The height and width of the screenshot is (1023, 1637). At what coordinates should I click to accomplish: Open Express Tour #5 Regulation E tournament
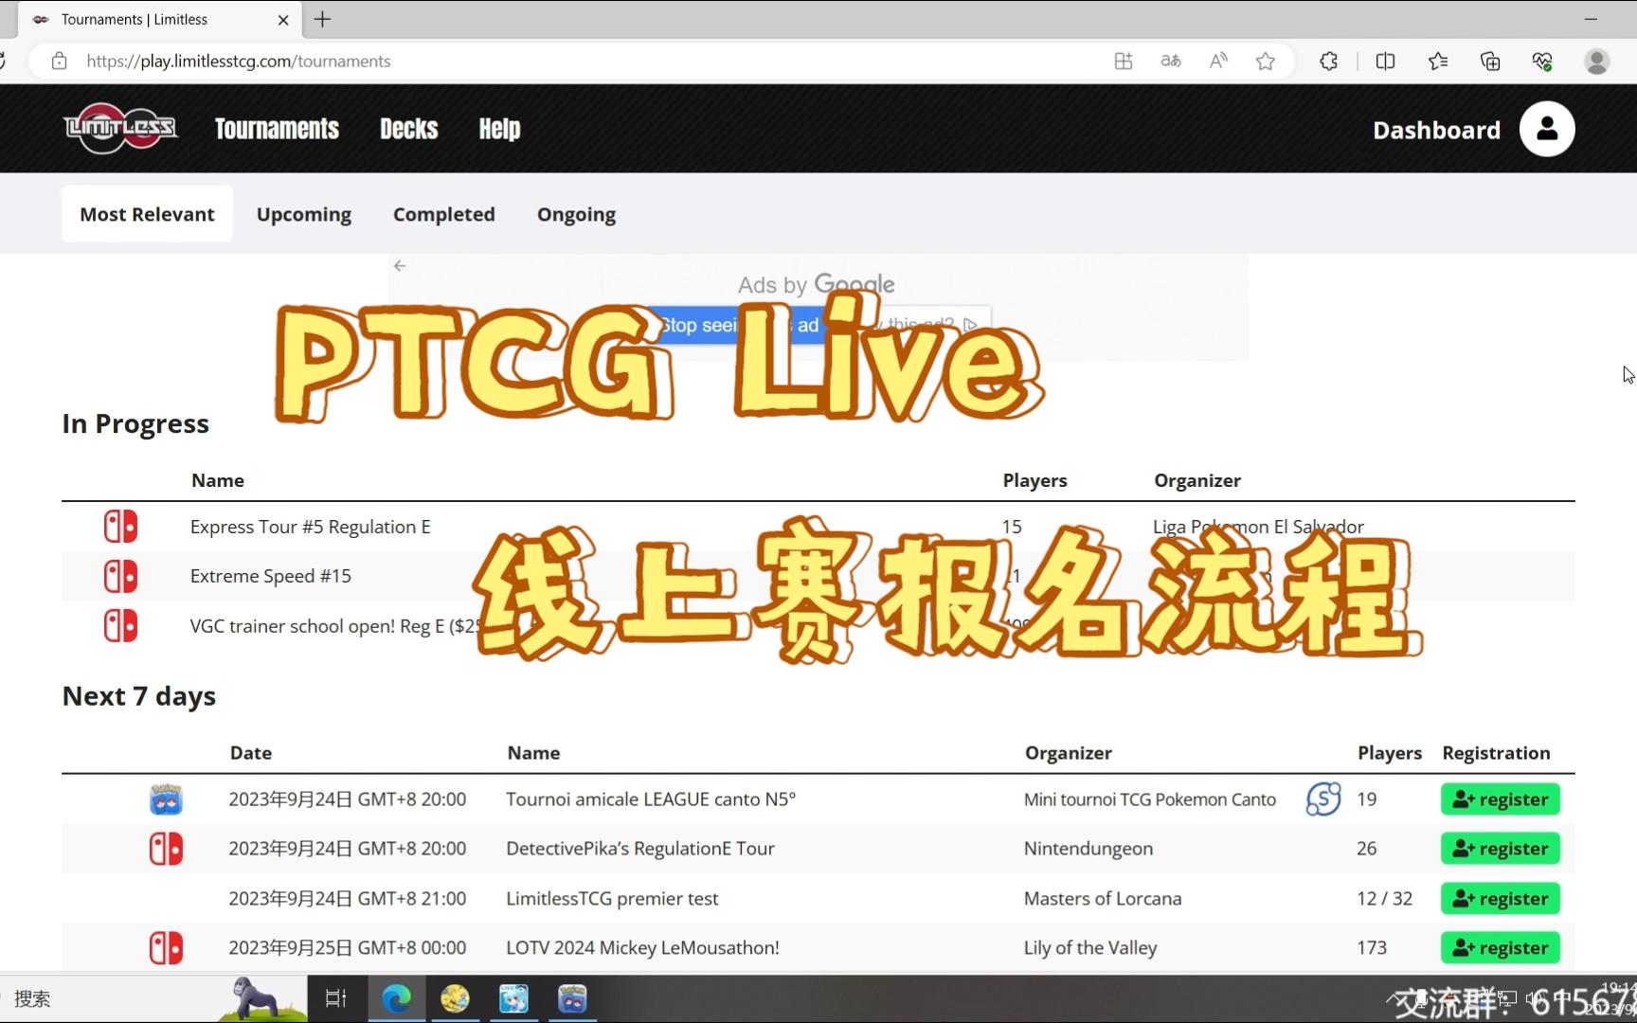point(310,527)
